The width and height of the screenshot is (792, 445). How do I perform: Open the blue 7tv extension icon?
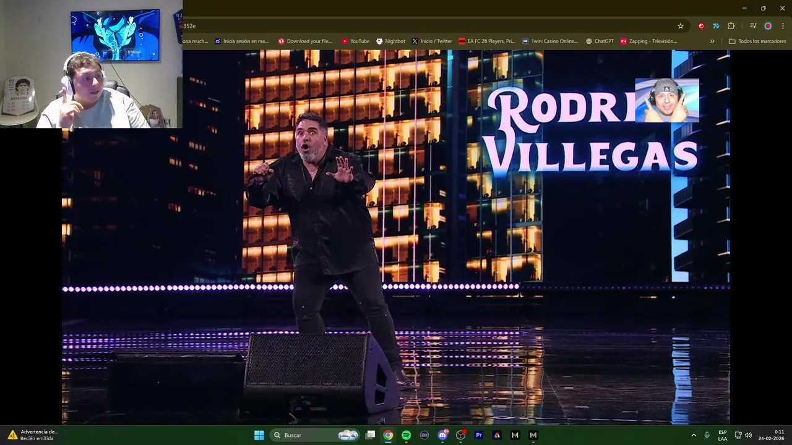716,26
